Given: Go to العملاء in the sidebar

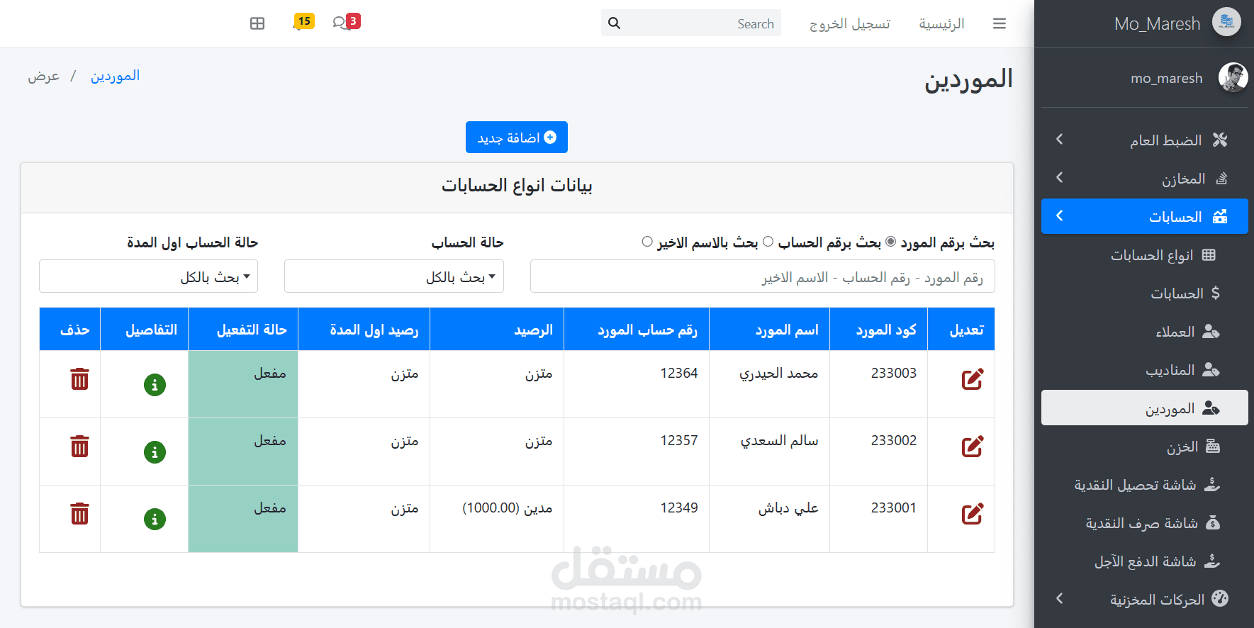Looking at the screenshot, I should coord(1145,331).
